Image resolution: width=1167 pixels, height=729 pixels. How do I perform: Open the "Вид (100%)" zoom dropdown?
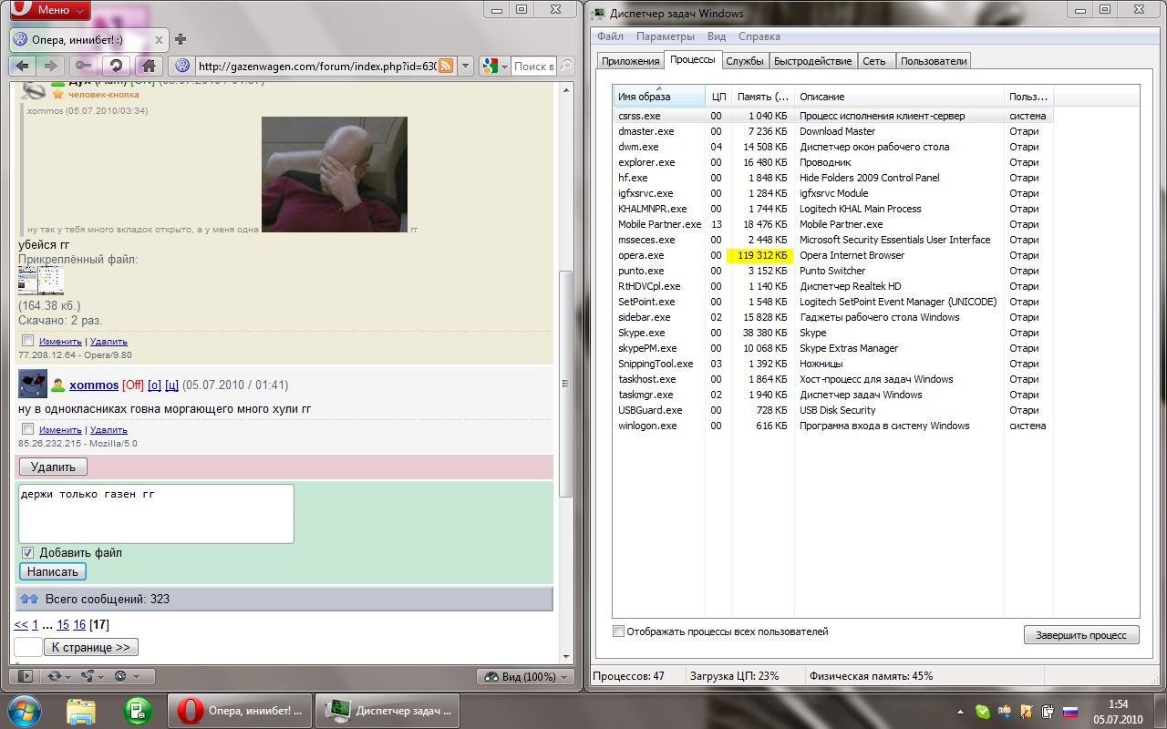526,676
